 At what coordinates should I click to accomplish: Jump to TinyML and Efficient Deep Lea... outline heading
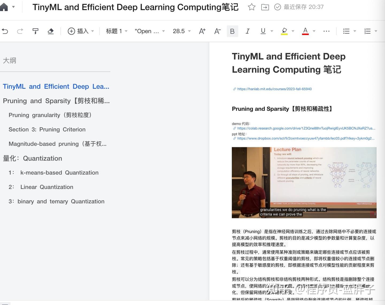click(56, 87)
